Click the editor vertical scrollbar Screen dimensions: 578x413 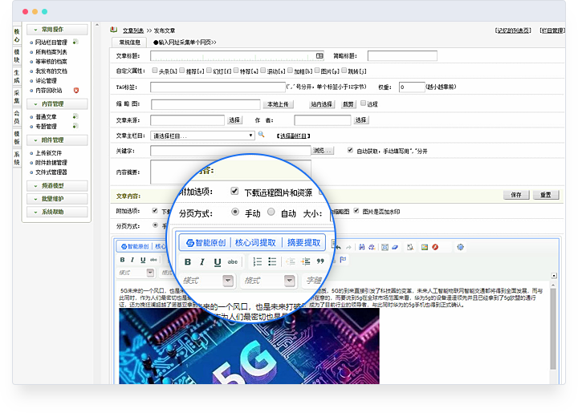coord(553,329)
